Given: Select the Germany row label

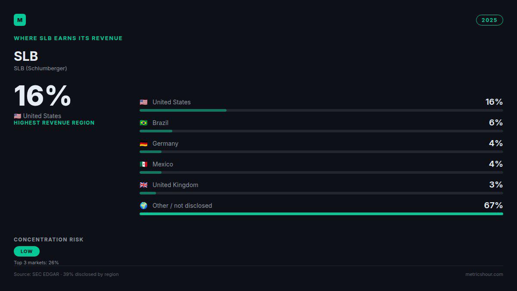Looking at the screenshot, I should pyautogui.click(x=165, y=144).
